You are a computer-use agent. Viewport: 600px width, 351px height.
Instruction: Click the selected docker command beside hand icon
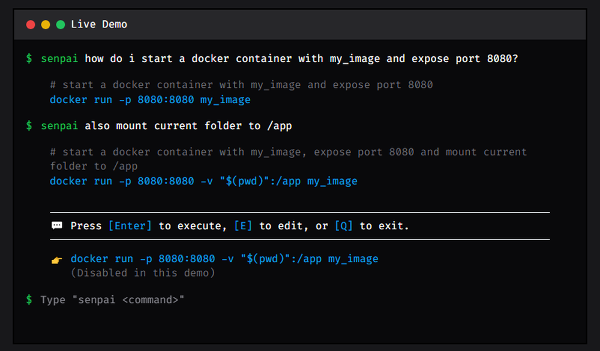tap(224, 259)
